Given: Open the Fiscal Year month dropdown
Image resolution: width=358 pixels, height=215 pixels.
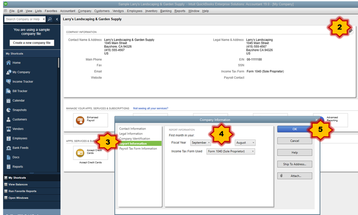Looking at the screenshot, I should tap(200, 142).
